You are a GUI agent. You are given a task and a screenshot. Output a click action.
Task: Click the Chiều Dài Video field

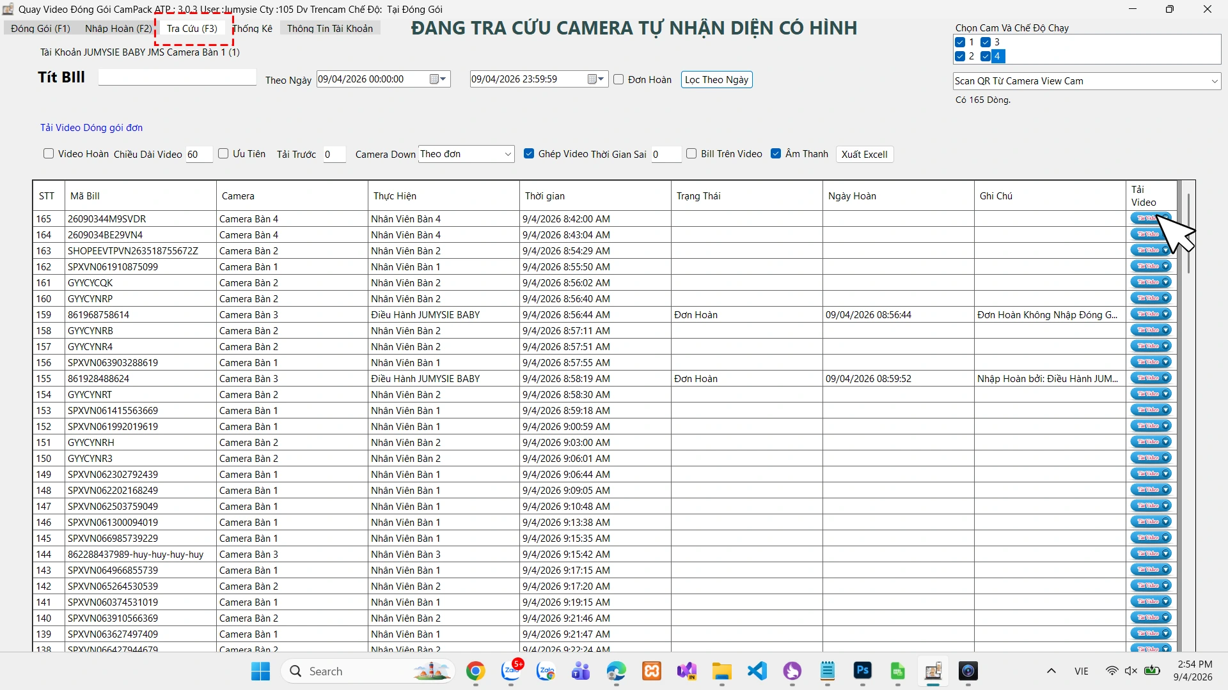(199, 155)
